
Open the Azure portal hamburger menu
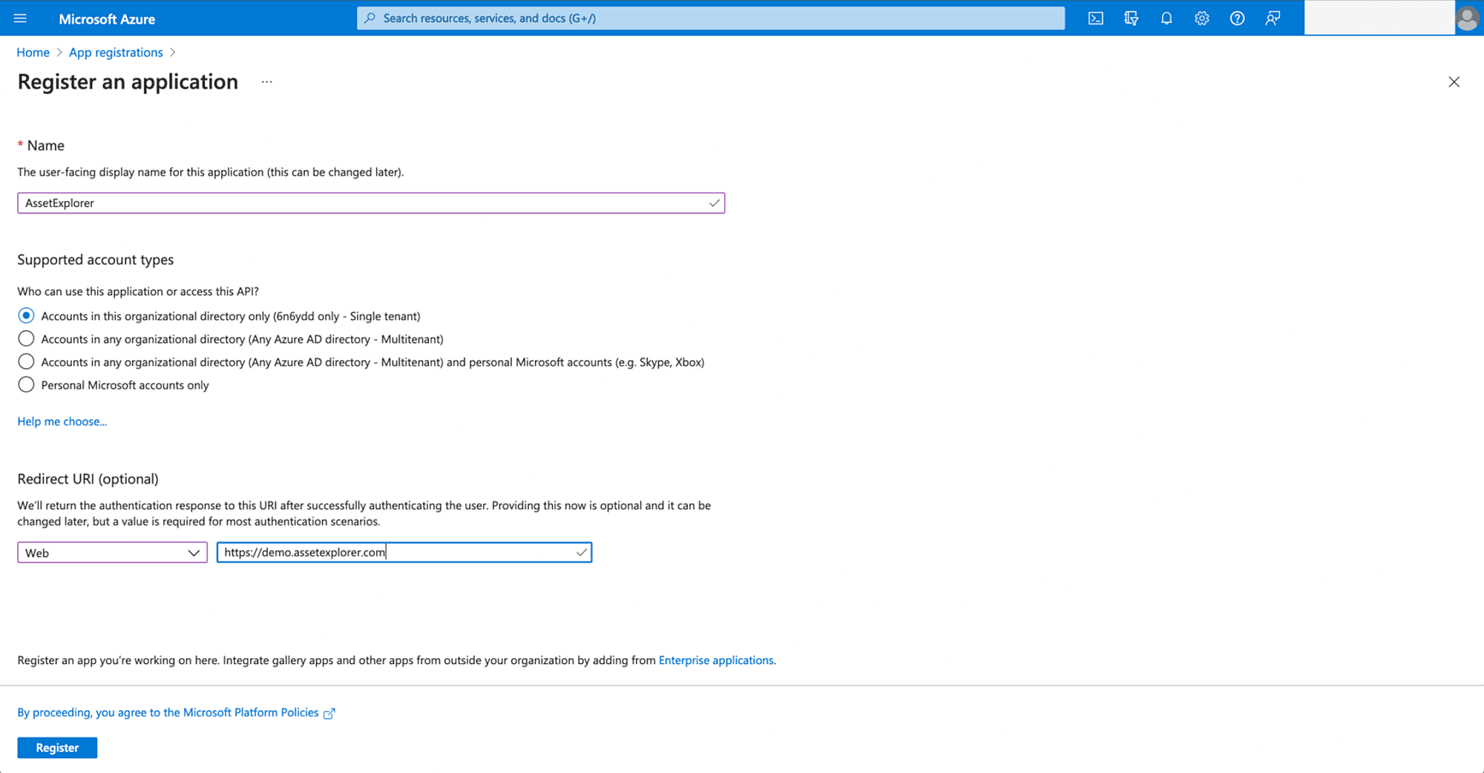pos(20,19)
